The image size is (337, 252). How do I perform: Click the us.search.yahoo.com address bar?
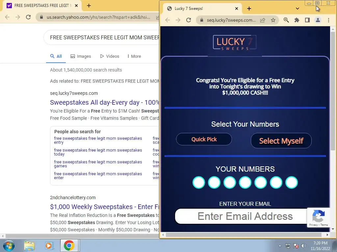tap(98, 17)
